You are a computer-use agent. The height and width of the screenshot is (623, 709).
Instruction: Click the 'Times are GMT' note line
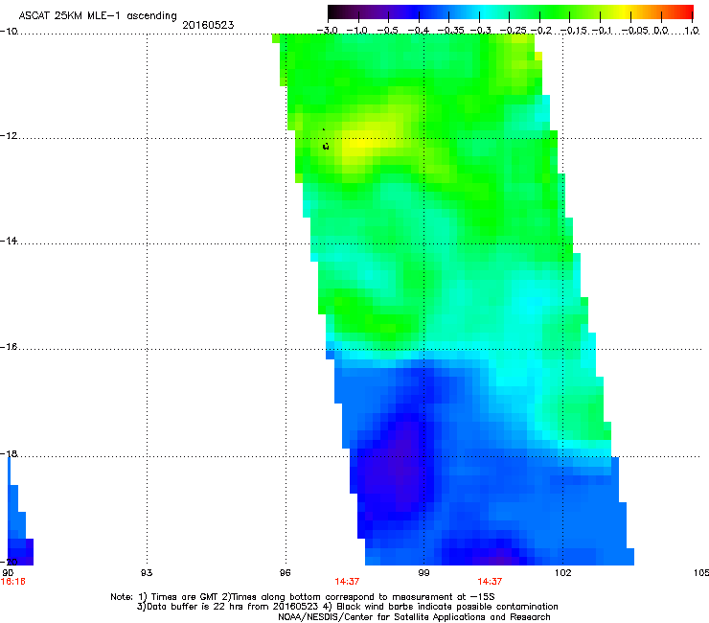point(303,597)
